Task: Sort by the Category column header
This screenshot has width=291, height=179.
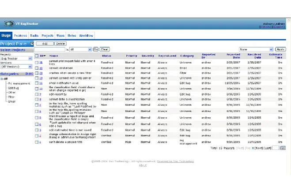Action: (x=187, y=56)
